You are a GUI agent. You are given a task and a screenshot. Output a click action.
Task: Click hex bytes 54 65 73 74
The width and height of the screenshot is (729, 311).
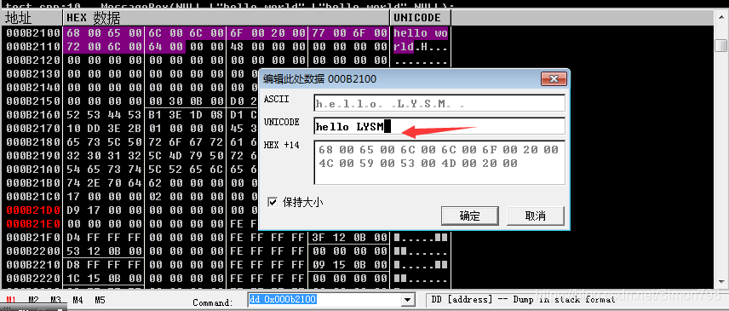(105, 170)
